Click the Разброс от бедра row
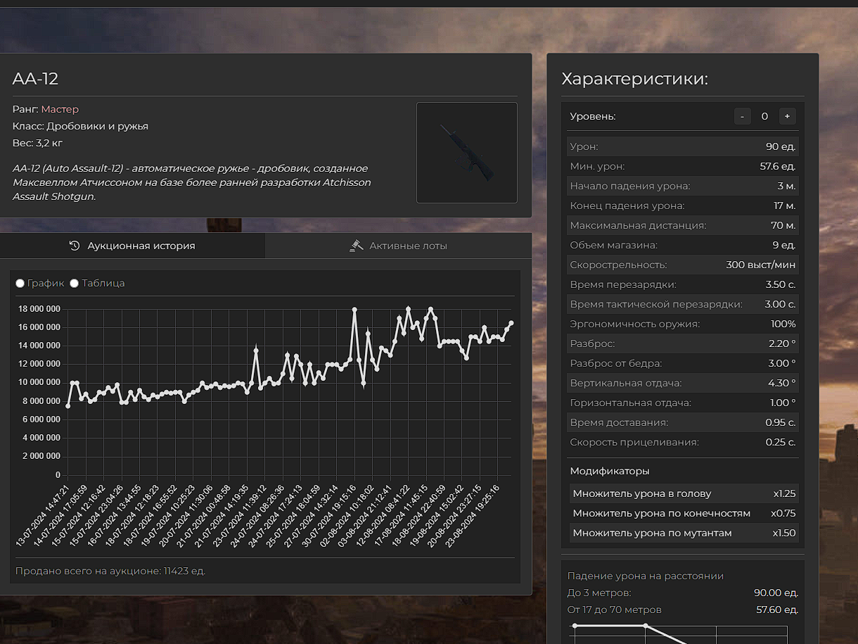The height and width of the screenshot is (644, 858). [x=683, y=363]
